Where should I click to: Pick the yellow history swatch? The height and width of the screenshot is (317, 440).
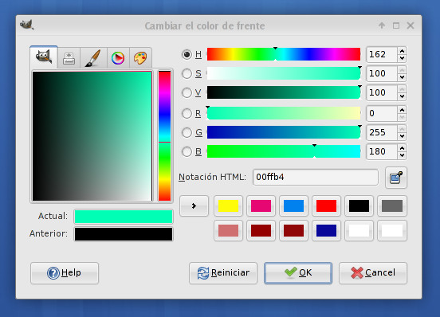click(228, 206)
